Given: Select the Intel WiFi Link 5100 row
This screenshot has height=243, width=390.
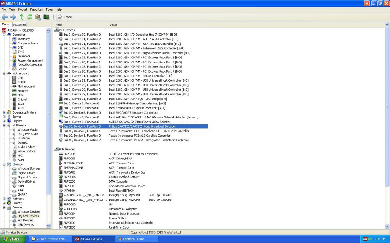Looking at the screenshot, I should coord(133,117).
